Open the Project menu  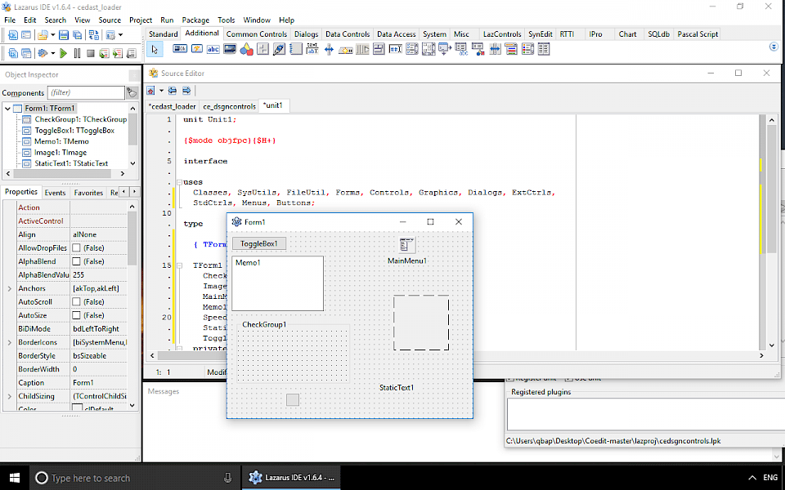(x=140, y=20)
